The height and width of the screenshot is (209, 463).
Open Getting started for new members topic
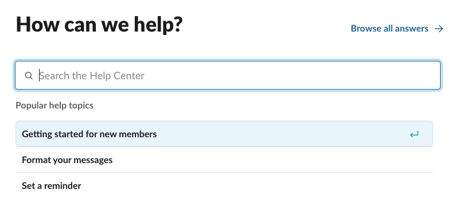224,134
